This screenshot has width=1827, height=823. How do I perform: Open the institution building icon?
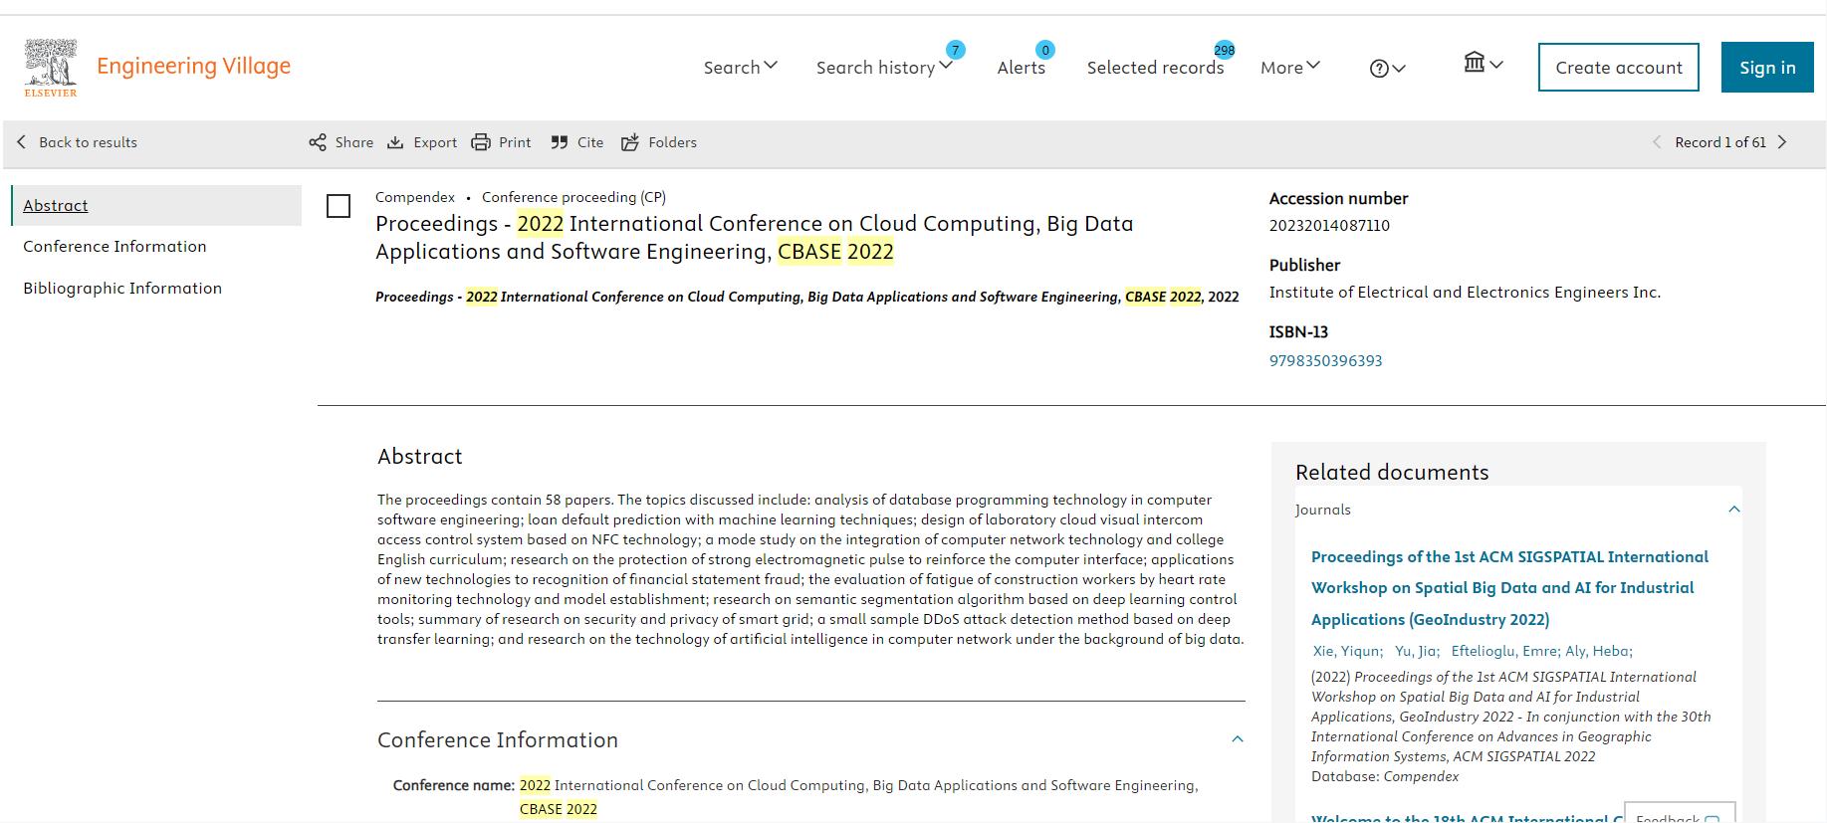1475,63
